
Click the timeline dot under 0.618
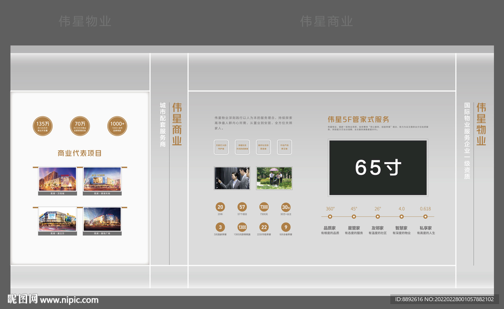pyautogui.click(x=425, y=217)
